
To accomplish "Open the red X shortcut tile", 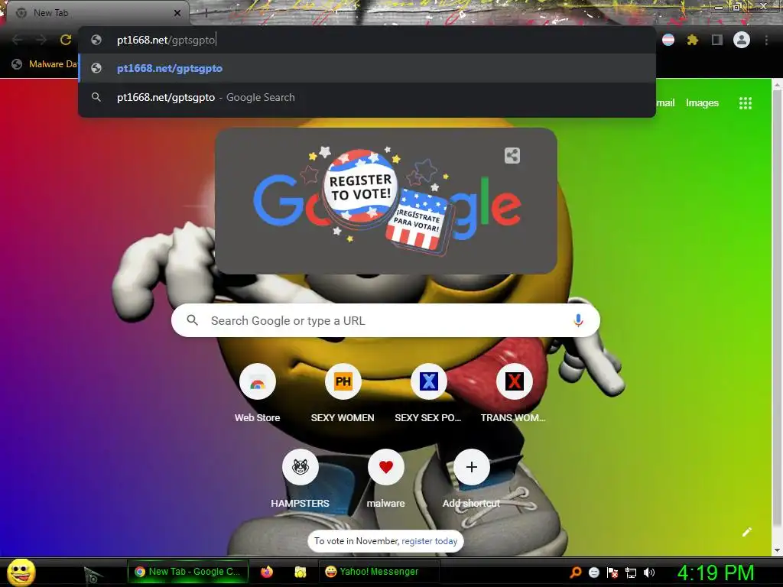I will (x=515, y=382).
